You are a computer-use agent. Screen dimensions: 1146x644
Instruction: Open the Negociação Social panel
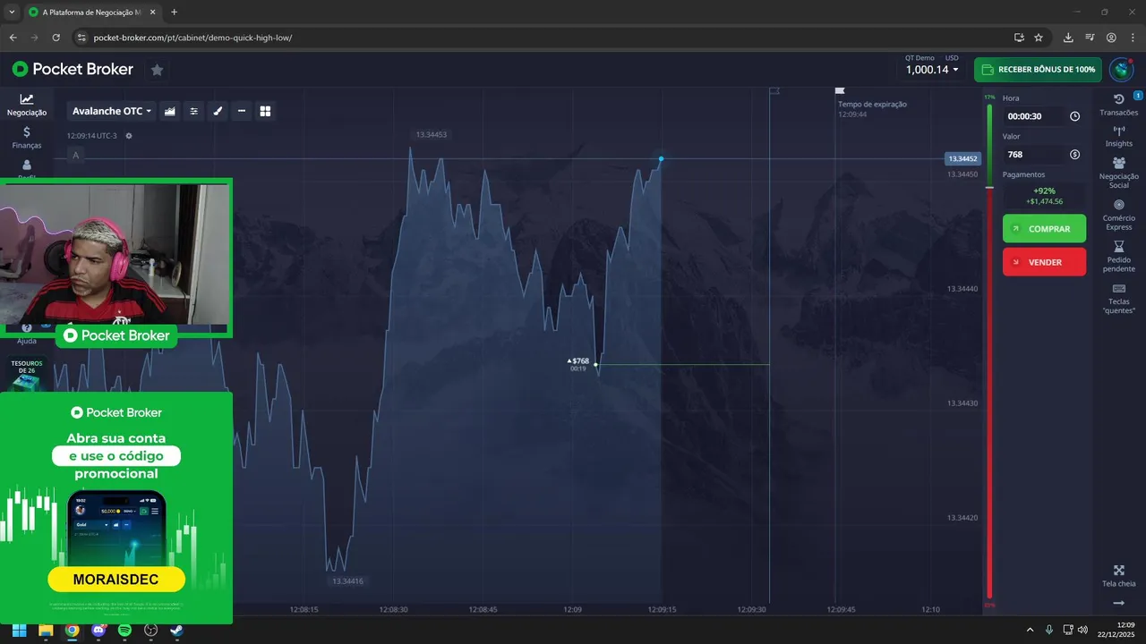point(1118,173)
